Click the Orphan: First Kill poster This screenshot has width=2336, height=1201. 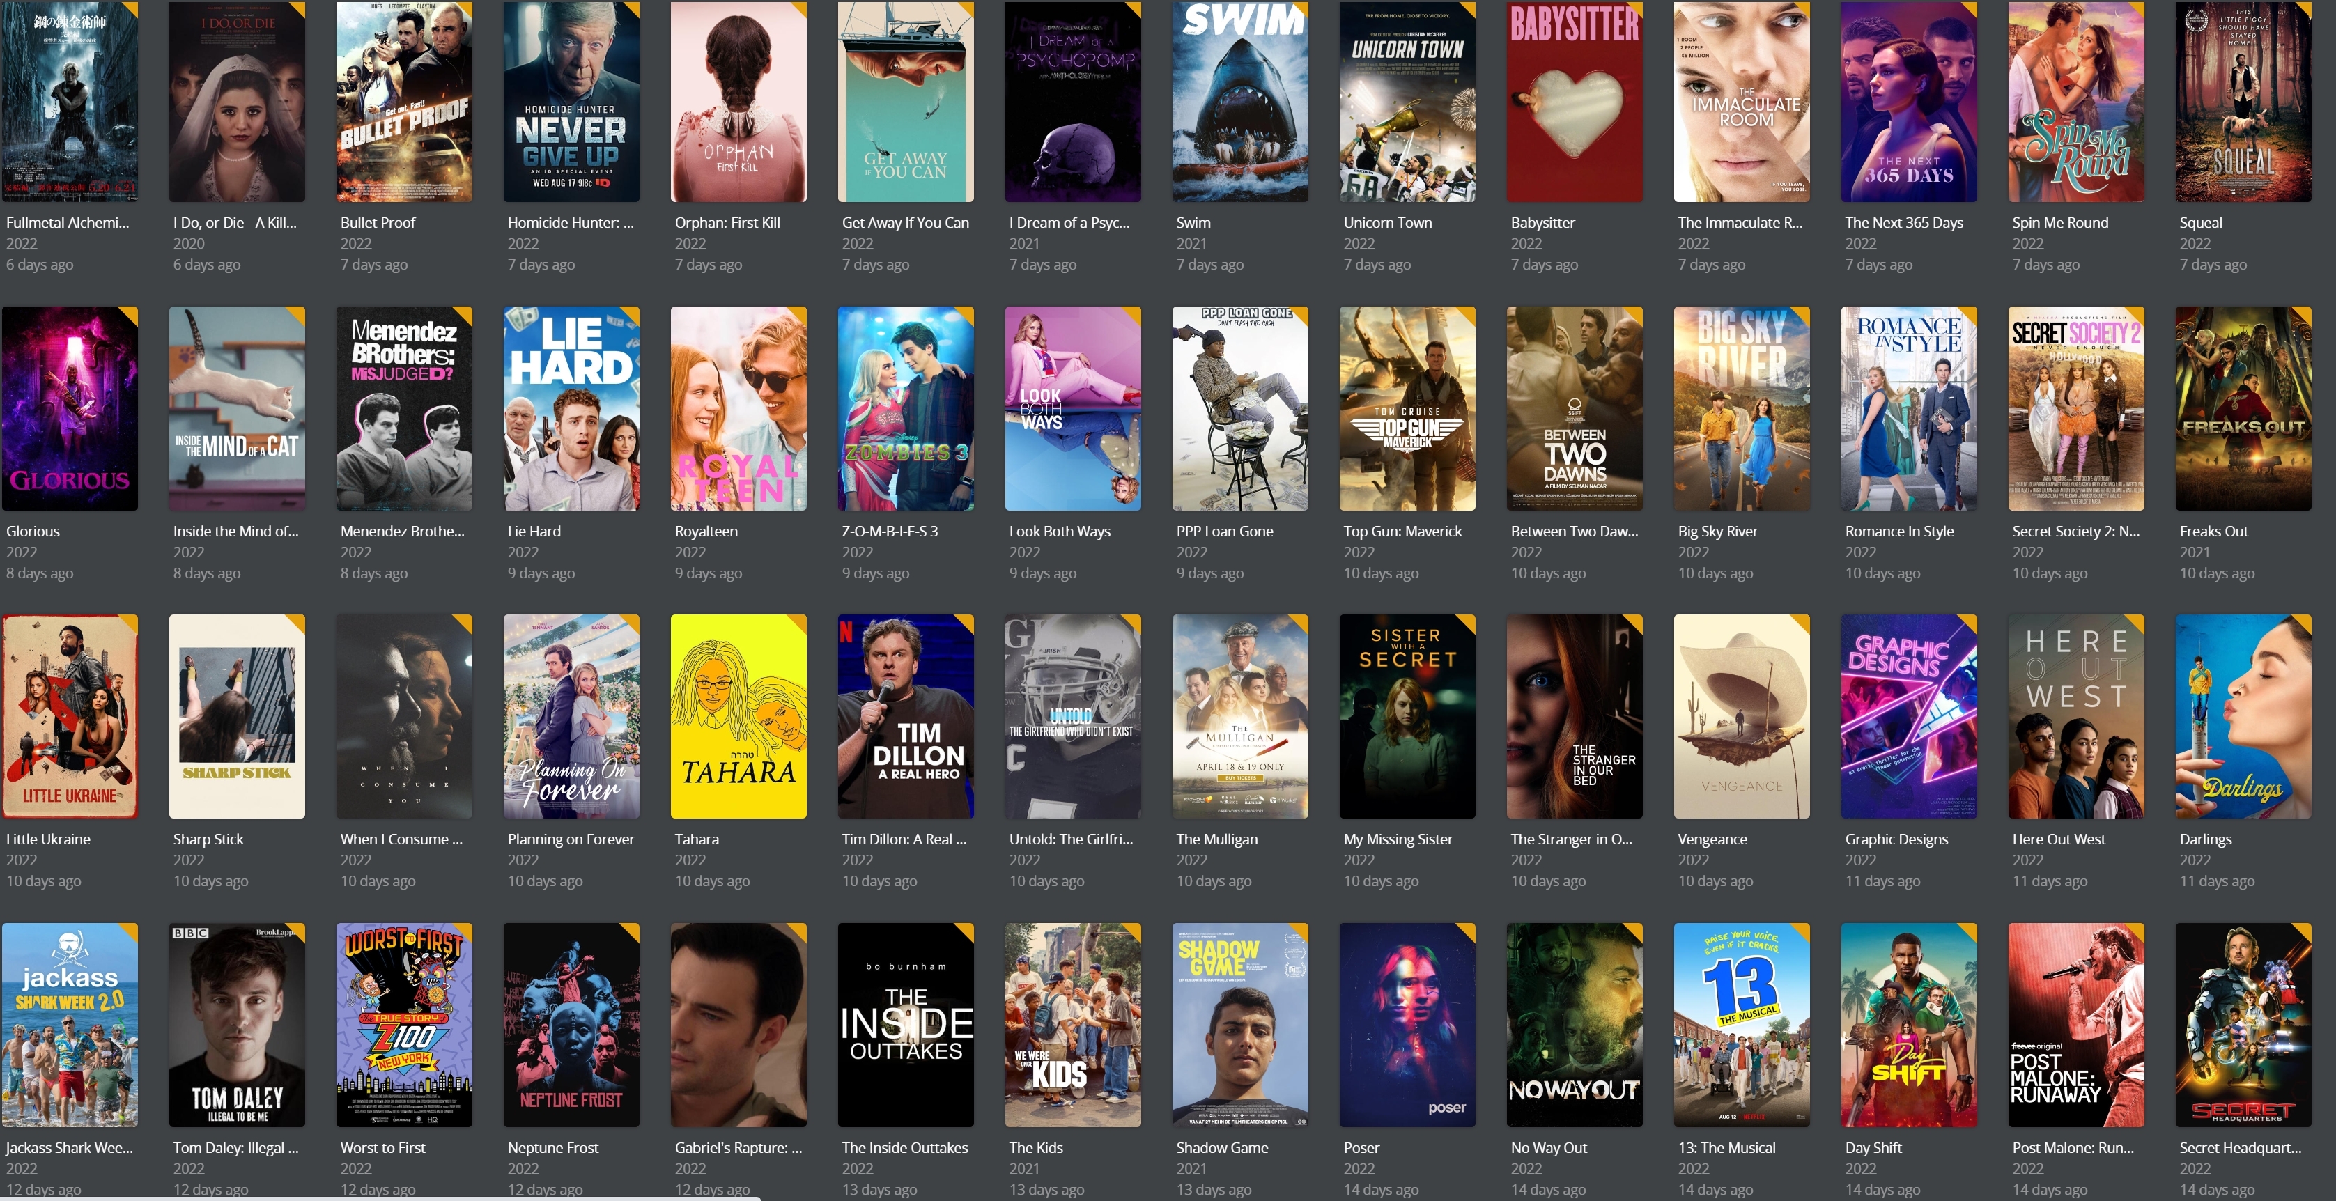tap(738, 101)
